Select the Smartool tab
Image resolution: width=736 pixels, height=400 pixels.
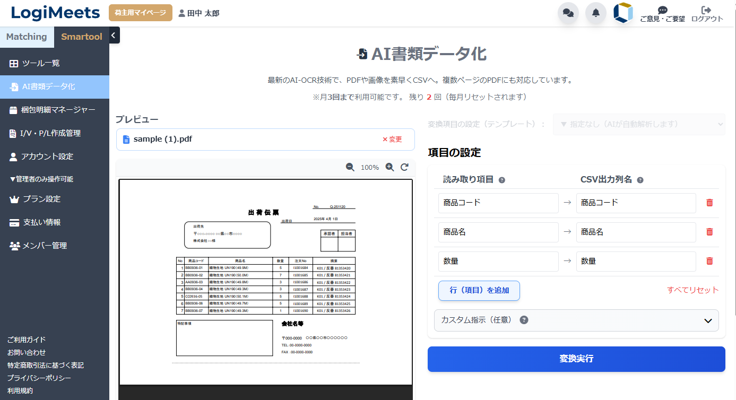pos(81,36)
